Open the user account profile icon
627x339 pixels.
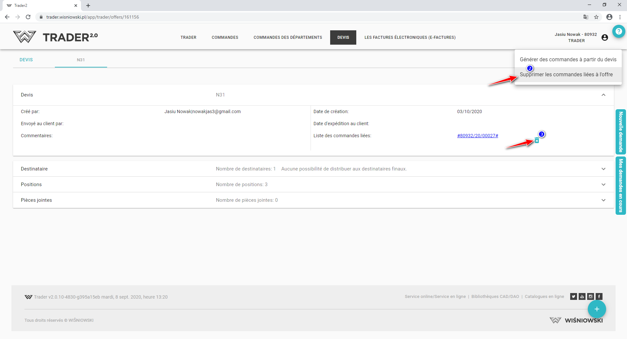click(604, 37)
